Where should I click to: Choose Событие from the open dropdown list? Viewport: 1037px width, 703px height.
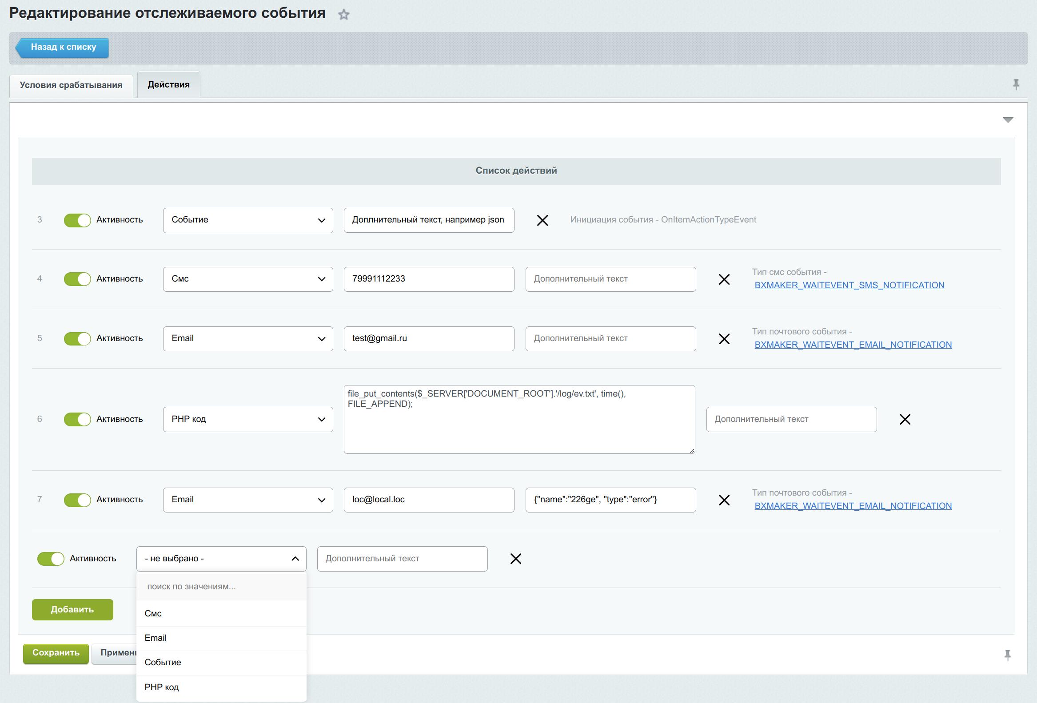pos(163,663)
